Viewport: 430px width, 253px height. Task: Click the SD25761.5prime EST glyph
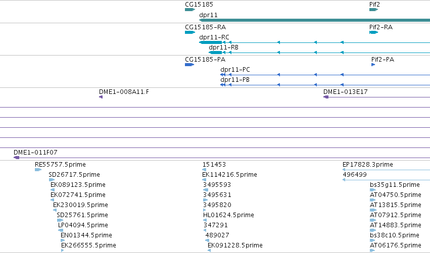(60, 220)
